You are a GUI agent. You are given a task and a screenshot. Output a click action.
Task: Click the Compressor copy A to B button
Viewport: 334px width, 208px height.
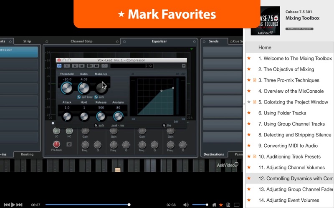pyautogui.click(x=96, y=66)
